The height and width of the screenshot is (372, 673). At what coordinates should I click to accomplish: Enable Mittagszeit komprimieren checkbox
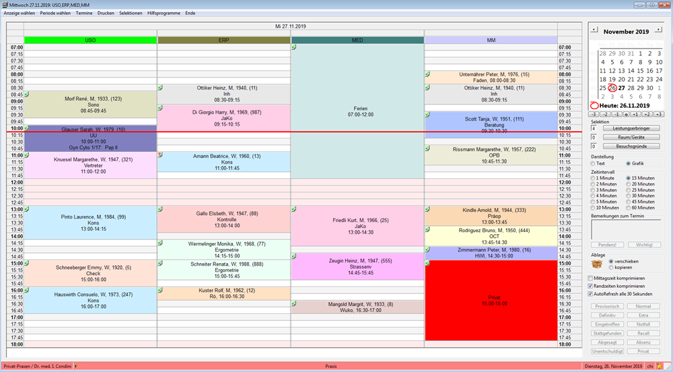coord(591,278)
